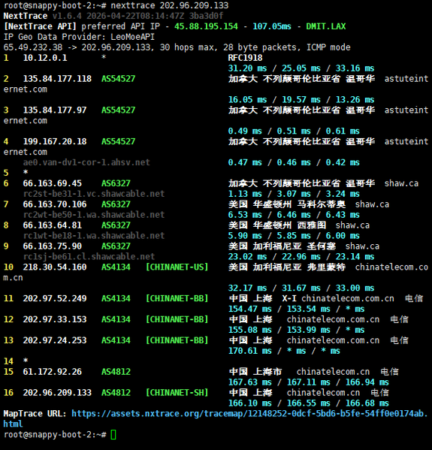This screenshot has height=450, width=432.
Task: Select hop 13 IP 202.97.24.253
Action: point(55,340)
